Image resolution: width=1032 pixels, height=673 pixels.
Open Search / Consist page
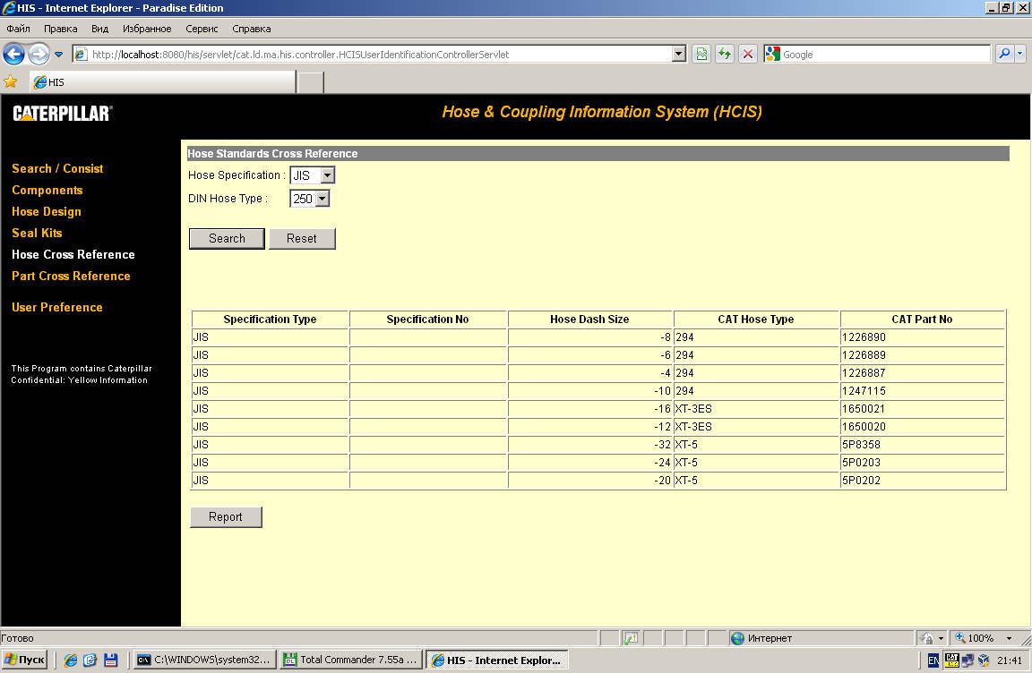[x=57, y=168]
